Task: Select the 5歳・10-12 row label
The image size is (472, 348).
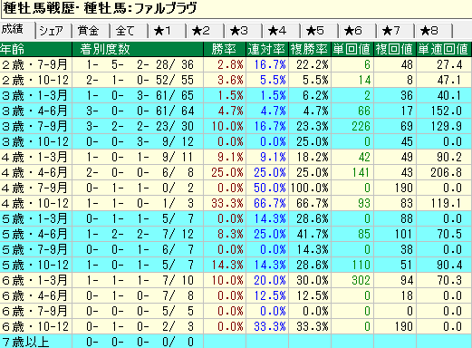Action: click(35, 265)
